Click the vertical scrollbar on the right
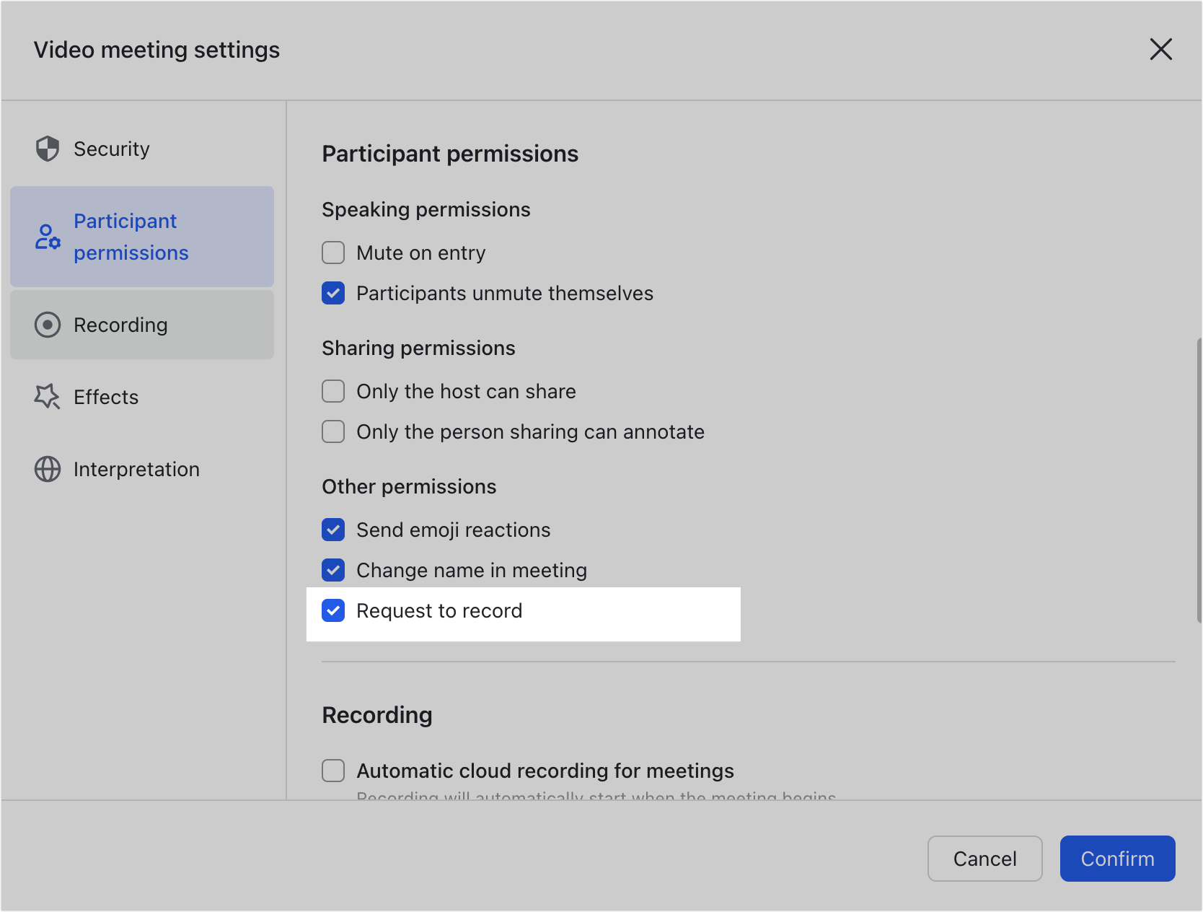This screenshot has height=912, width=1203. [x=1198, y=480]
